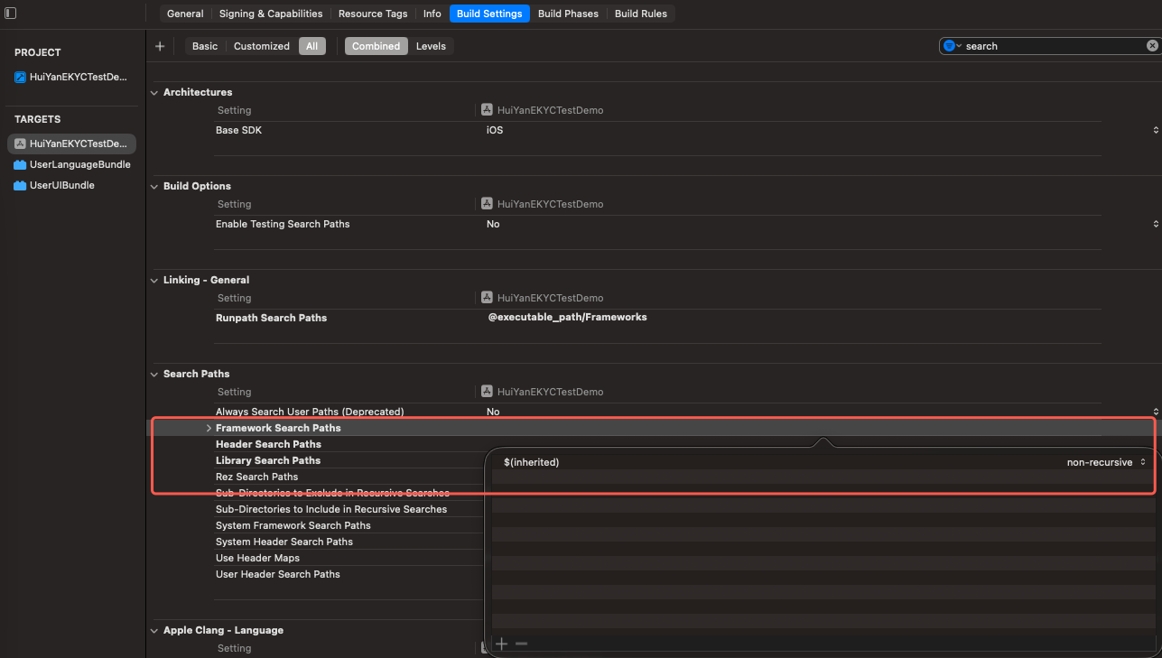Select the HuiYanEKYCTestDemo target
Image resolution: width=1162 pixels, height=658 pixels.
coord(71,144)
